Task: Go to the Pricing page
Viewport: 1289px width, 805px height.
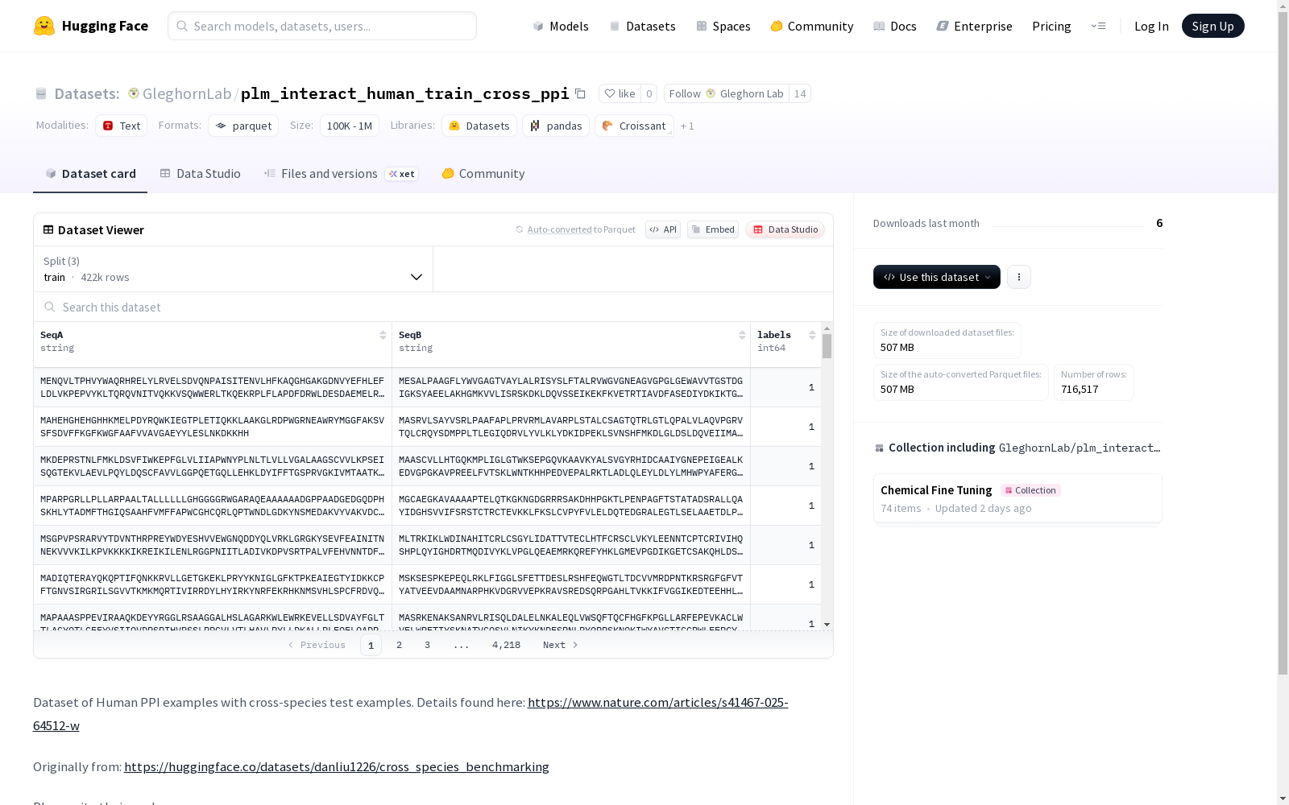Action: click(x=1051, y=26)
